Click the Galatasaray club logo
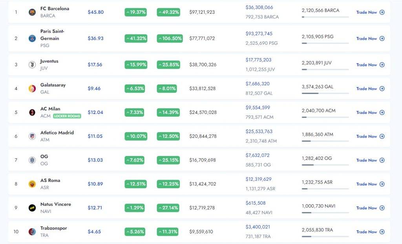 pyautogui.click(x=32, y=88)
